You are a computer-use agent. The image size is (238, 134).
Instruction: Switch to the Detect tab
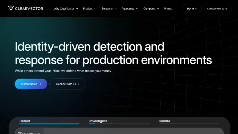coord(25,121)
